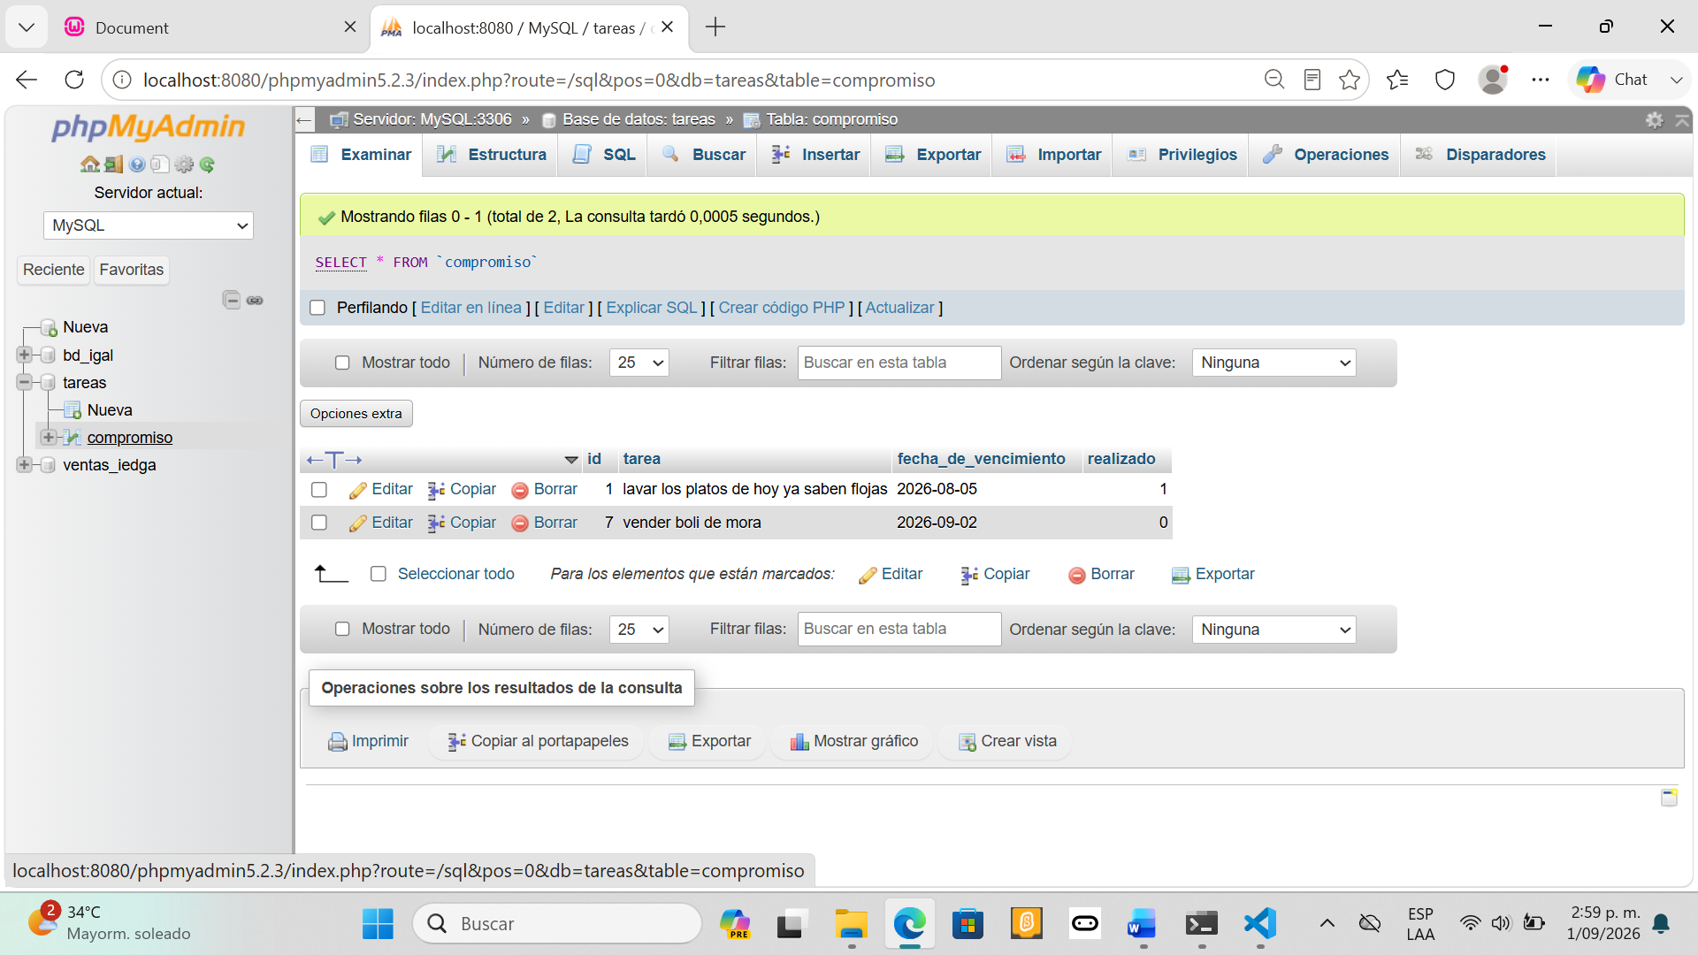
Task: Reload navigation panel green arrow icon
Action: pos(207,164)
